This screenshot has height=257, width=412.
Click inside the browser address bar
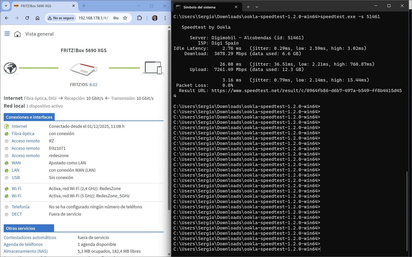[93, 18]
